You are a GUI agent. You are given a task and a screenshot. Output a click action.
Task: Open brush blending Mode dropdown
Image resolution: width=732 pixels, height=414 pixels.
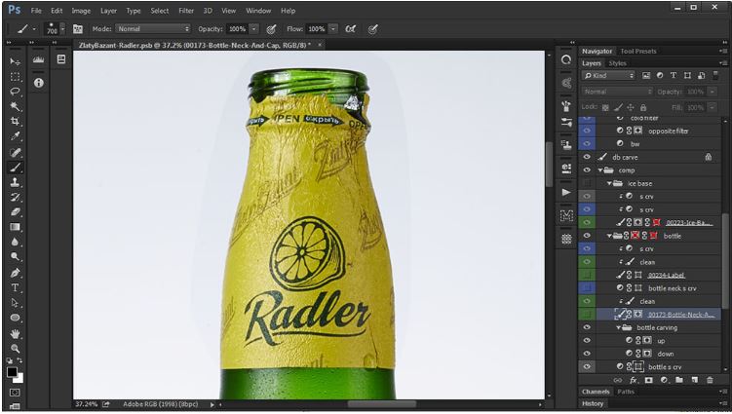(153, 29)
